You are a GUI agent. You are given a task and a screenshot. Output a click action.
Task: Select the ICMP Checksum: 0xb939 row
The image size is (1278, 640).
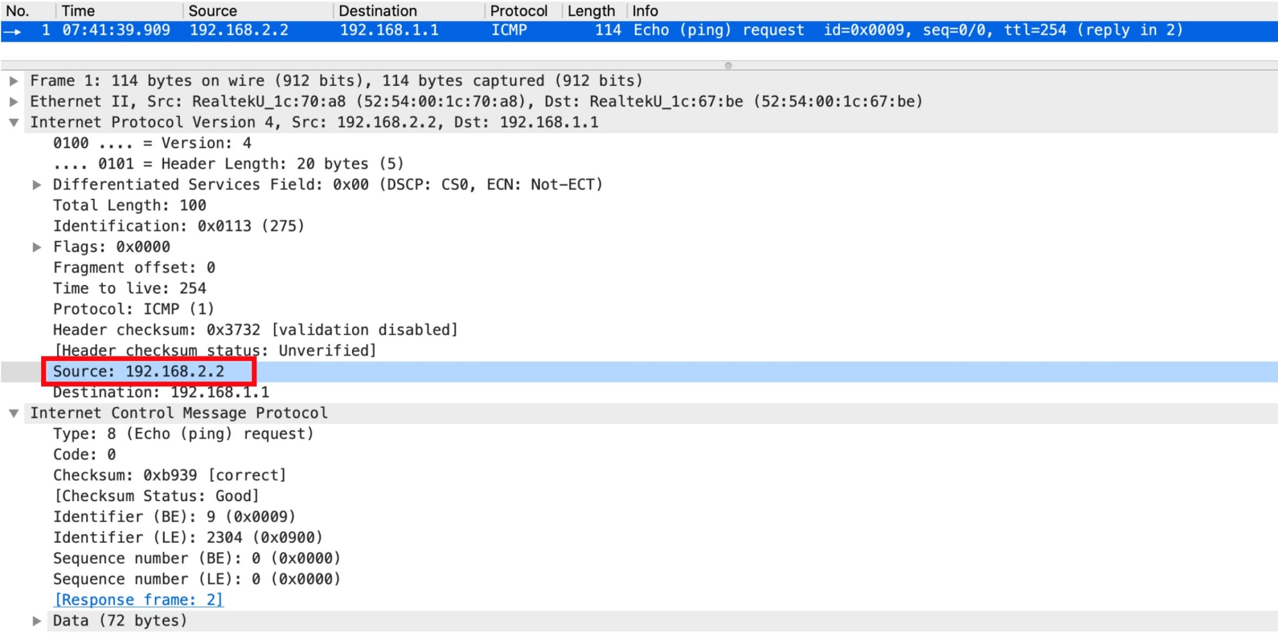tap(169, 475)
